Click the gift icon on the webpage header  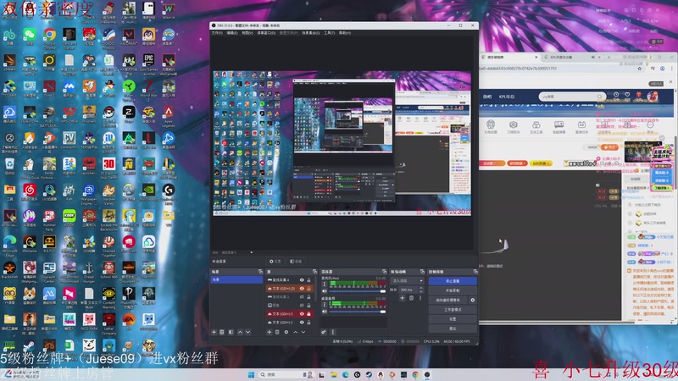click(639, 95)
